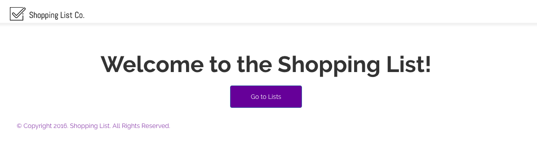Click the word List! in the main heading
The image size is (537, 162).
click(x=409, y=64)
